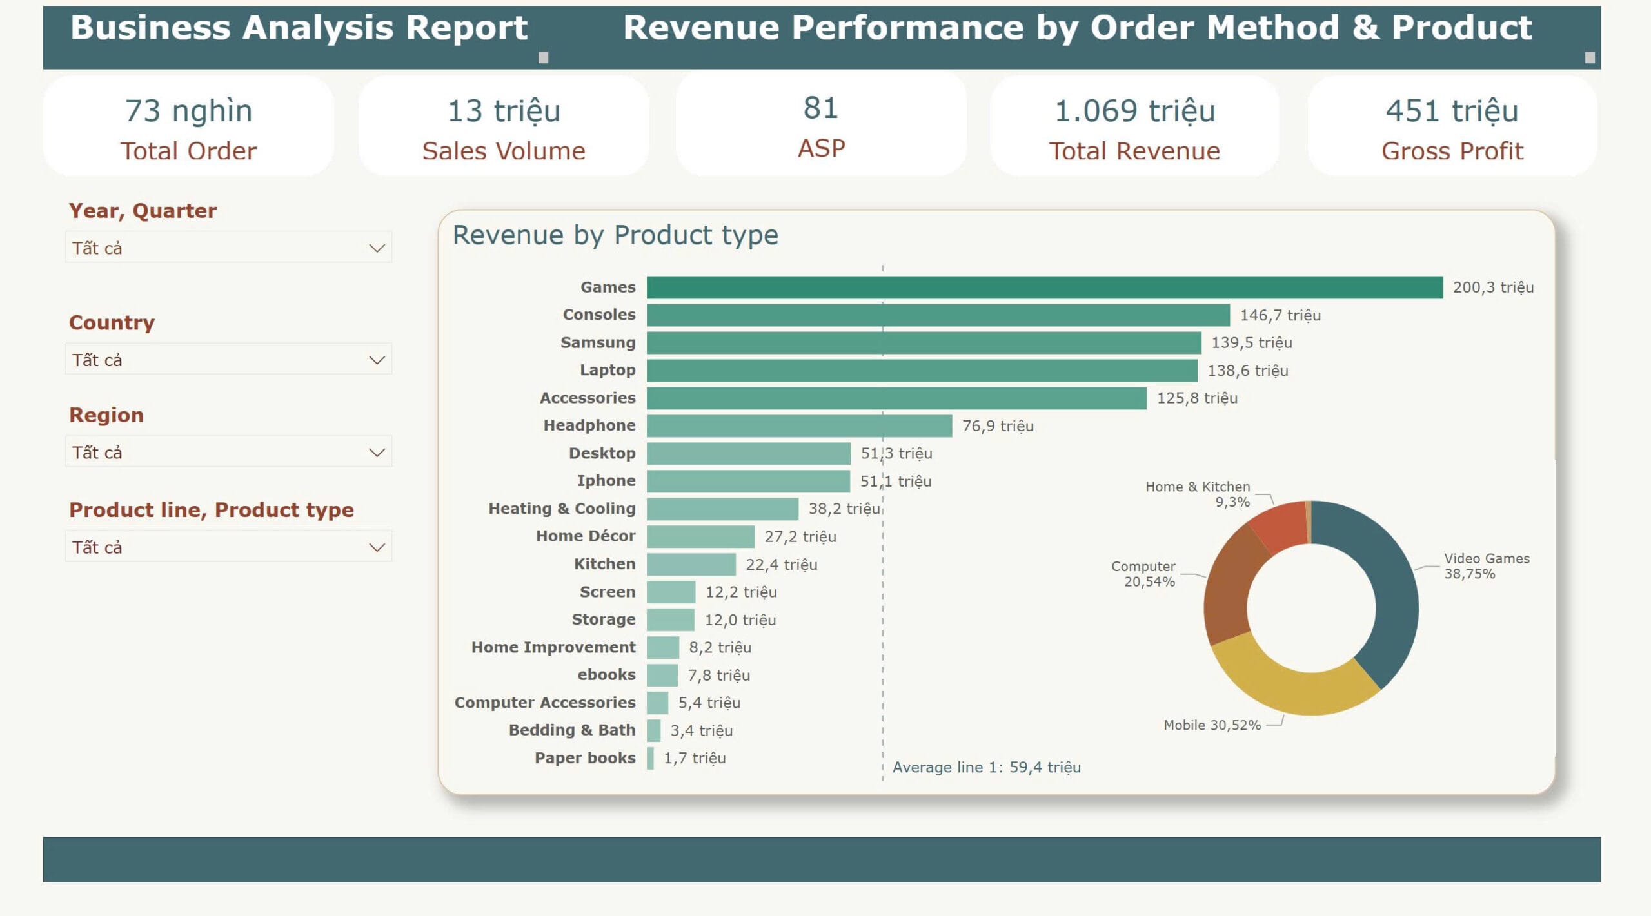Screen dimensions: 1651x916
Task: Click the Revenue by Product type chart title
Action: [614, 235]
